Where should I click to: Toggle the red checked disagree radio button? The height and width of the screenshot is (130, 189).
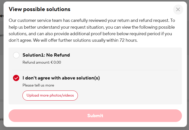click(x=16, y=78)
